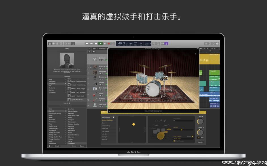Select the Lead Vocal track icon
Screen dimensions: 267x166
click(95, 105)
